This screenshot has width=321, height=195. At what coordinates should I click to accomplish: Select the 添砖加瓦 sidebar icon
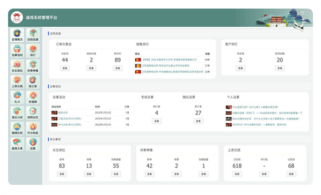[x=33, y=113]
